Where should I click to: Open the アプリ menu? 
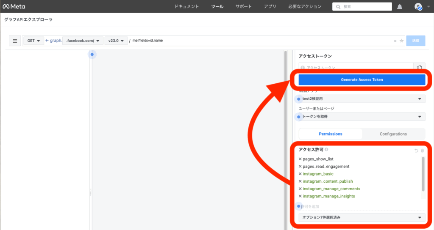click(270, 7)
